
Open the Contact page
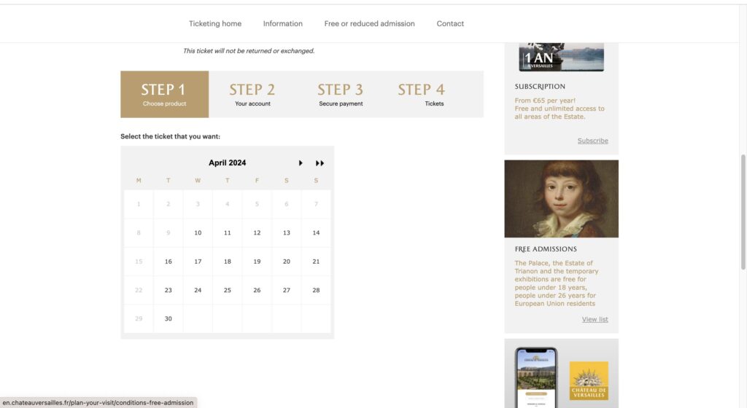click(450, 23)
